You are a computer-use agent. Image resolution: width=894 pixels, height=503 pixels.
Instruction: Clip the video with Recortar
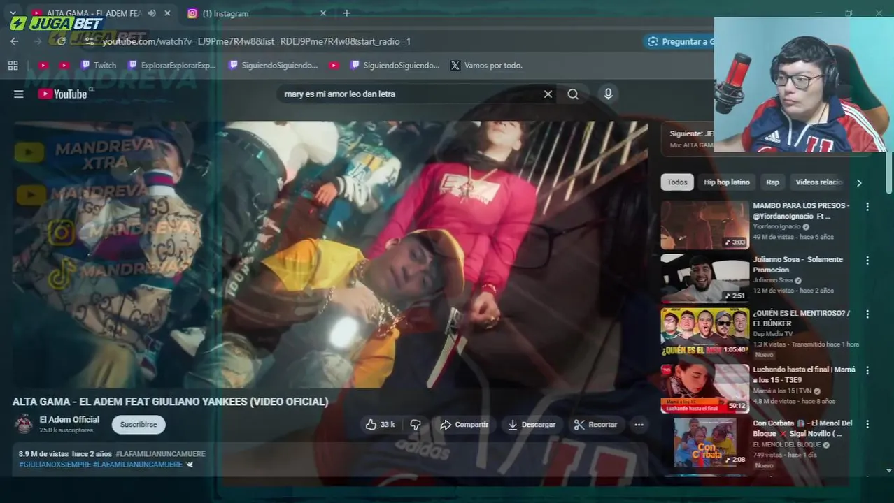[595, 424]
